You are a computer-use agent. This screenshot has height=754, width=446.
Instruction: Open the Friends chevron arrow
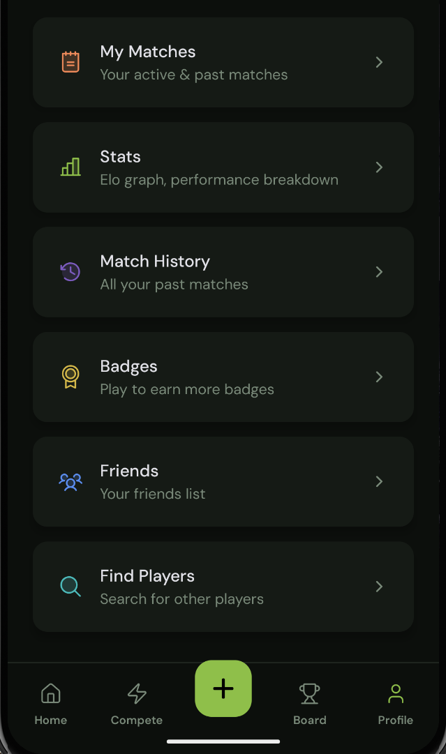tap(379, 481)
